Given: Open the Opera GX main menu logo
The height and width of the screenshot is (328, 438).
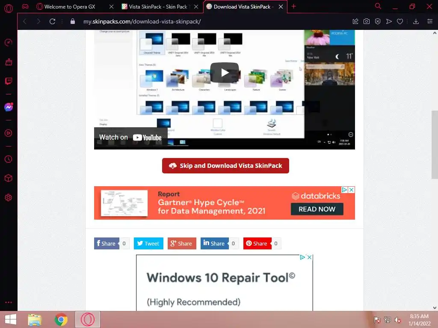Looking at the screenshot, I should (x=9, y=9).
